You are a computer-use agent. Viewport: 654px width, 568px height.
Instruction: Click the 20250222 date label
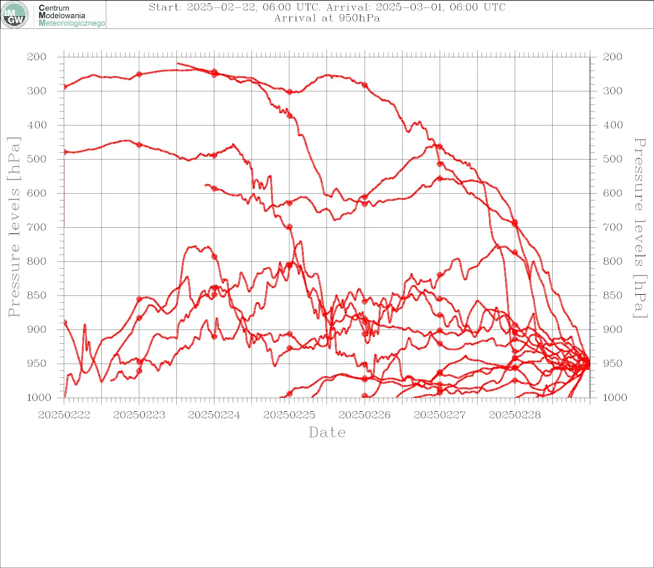(64, 415)
